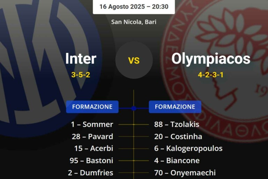268x179 pixels.
Task: Select Olympiacos' 4-2-3-1 formation label
Action: (x=211, y=74)
